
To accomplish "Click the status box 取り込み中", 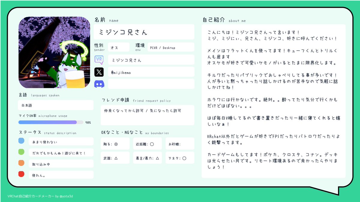I will (61, 163).
